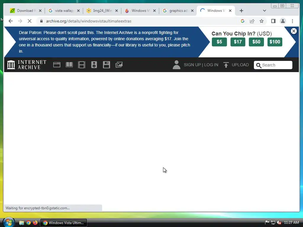Open the Images icon
Viewport: 303px width, 227px height.
tap(119, 65)
